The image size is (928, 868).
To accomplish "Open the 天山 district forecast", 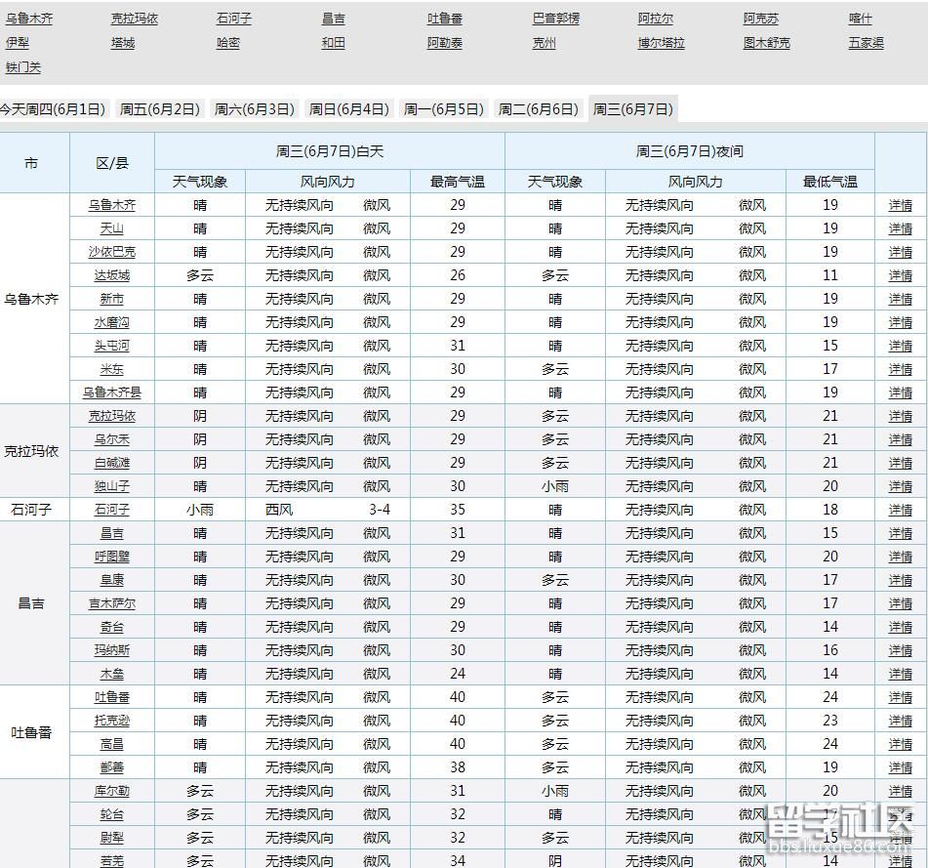I will click(110, 227).
